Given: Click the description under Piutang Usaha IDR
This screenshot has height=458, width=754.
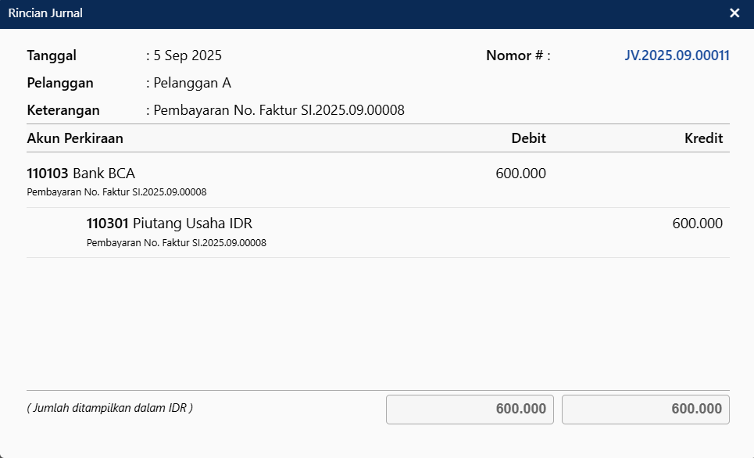Looking at the screenshot, I should pyautogui.click(x=176, y=243).
